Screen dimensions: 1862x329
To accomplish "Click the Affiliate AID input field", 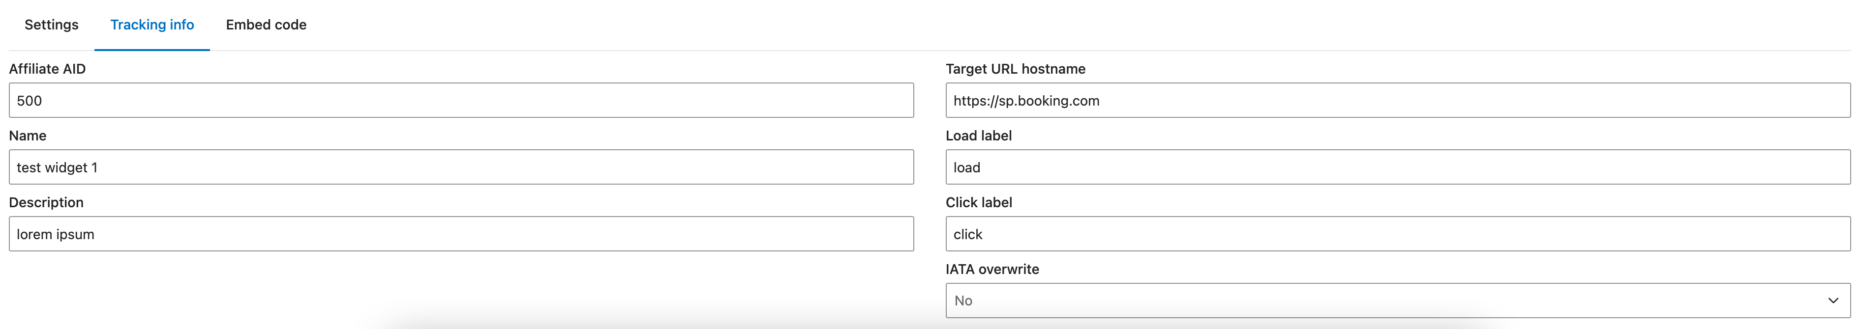I will tap(461, 100).
